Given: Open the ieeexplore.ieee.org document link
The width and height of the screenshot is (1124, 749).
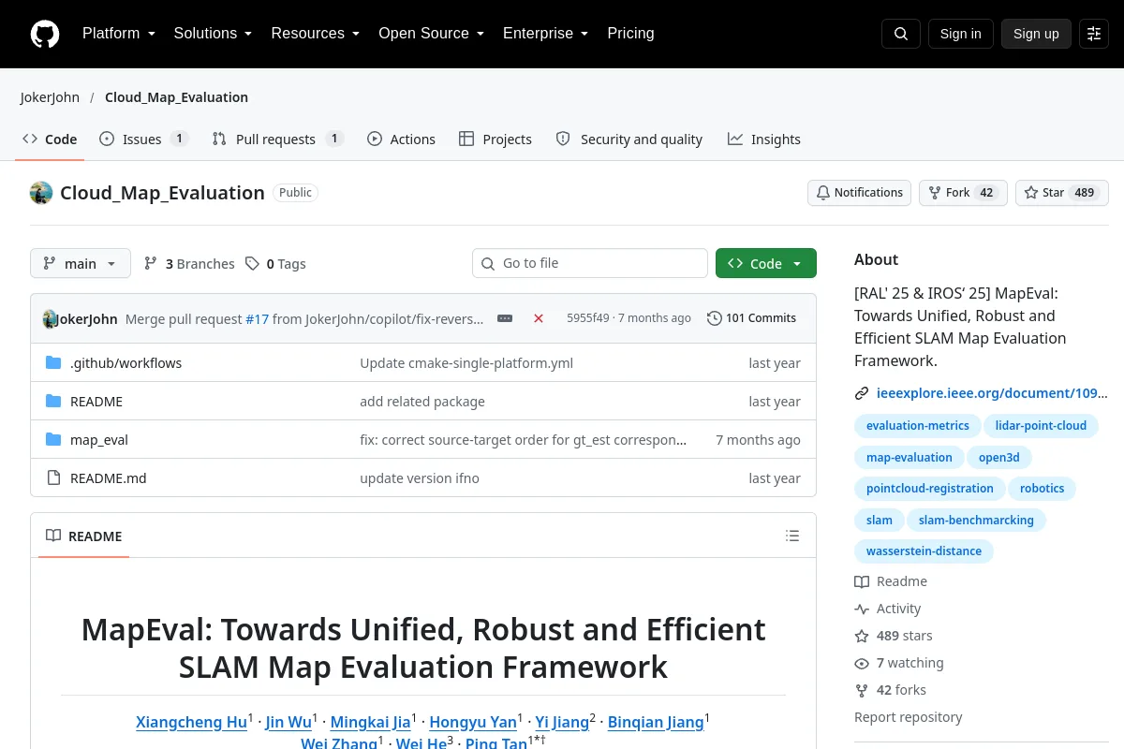Looking at the screenshot, I should click(x=992, y=393).
